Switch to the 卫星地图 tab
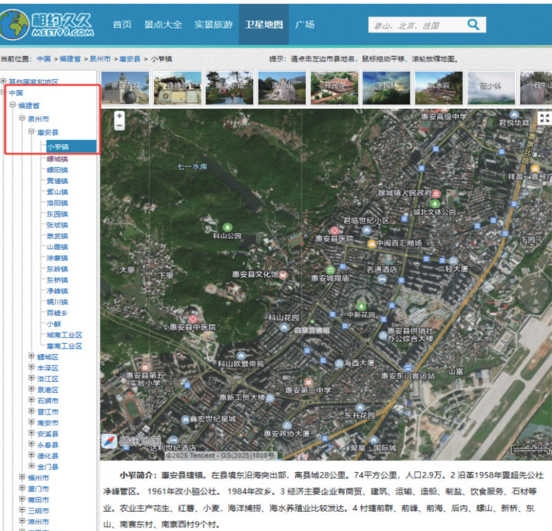The height and width of the screenshot is (531, 552). coord(263,24)
